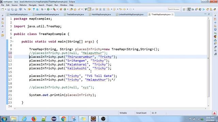Open the File menu
This screenshot has height=122, width=218.
tap(2, 5)
